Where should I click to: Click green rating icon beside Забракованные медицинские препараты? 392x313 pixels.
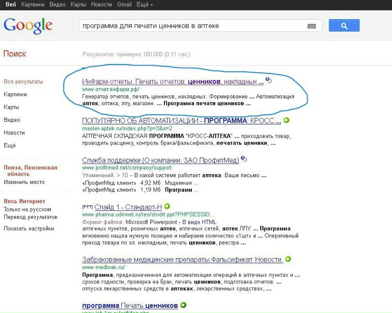point(287,259)
